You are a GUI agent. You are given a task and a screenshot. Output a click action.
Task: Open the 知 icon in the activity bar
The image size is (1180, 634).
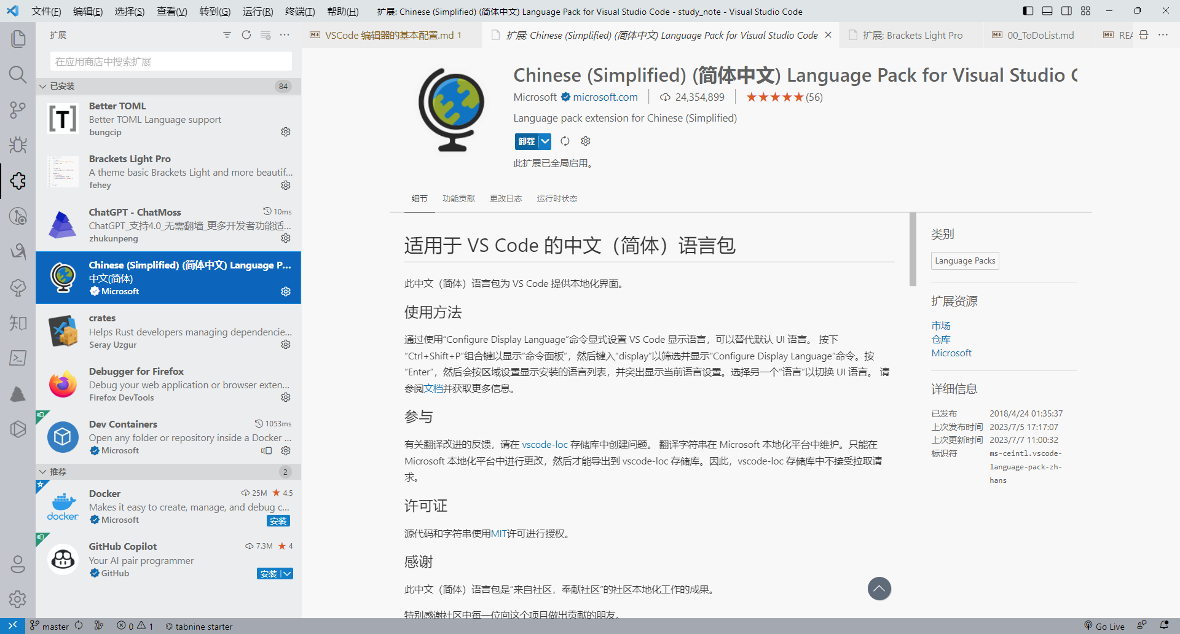pyautogui.click(x=18, y=323)
